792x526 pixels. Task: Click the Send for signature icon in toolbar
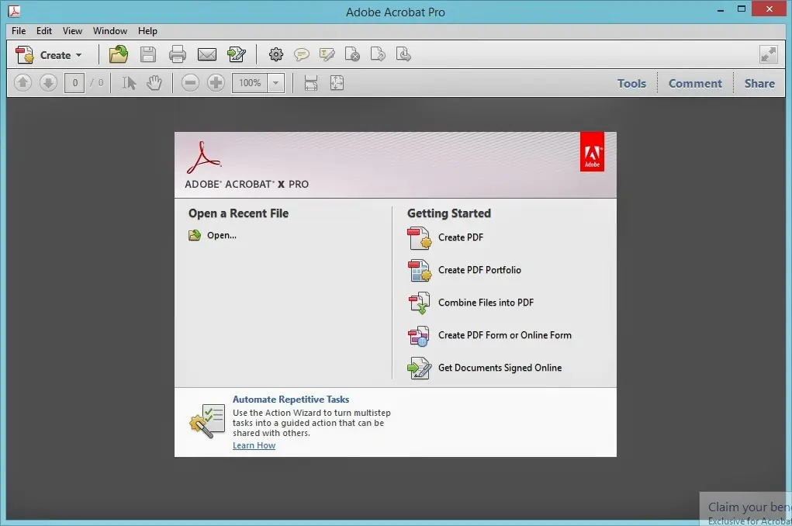(237, 54)
